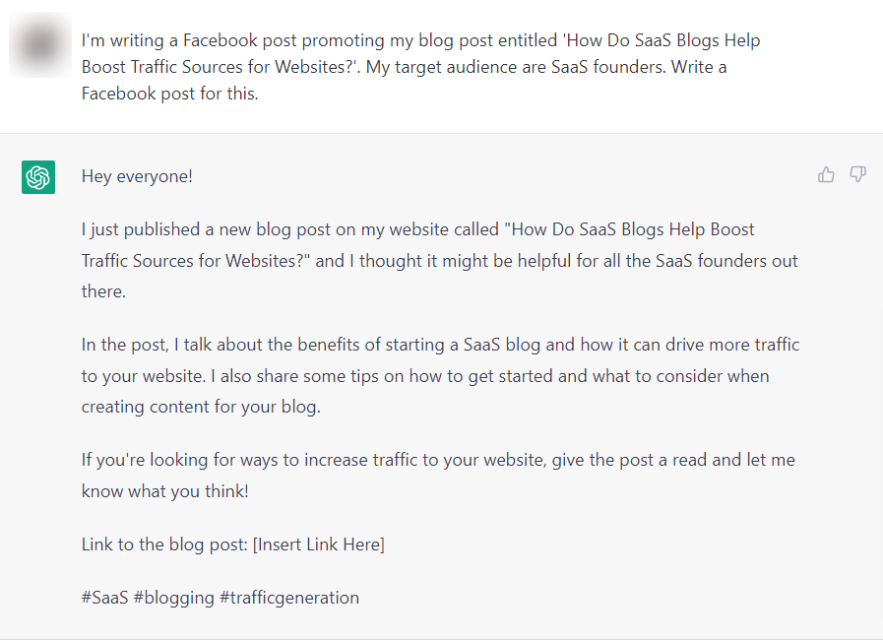This screenshot has width=883, height=640.
Task: Click the '[Insert Link Here]' placeholder
Action: pyautogui.click(x=319, y=544)
